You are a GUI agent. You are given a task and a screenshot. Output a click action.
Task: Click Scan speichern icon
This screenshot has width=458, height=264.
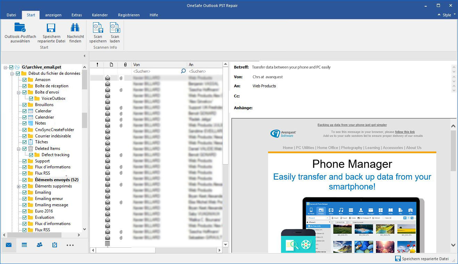coord(98,27)
